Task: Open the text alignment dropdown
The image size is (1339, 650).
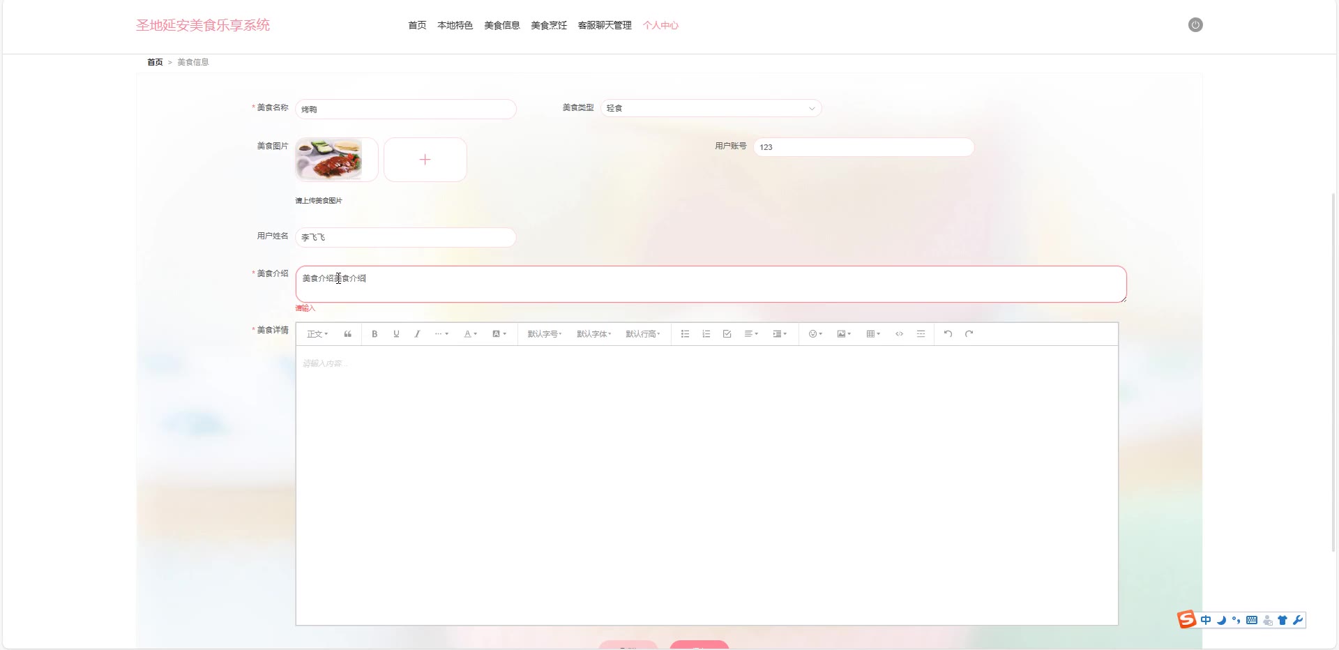Action: pos(751,334)
